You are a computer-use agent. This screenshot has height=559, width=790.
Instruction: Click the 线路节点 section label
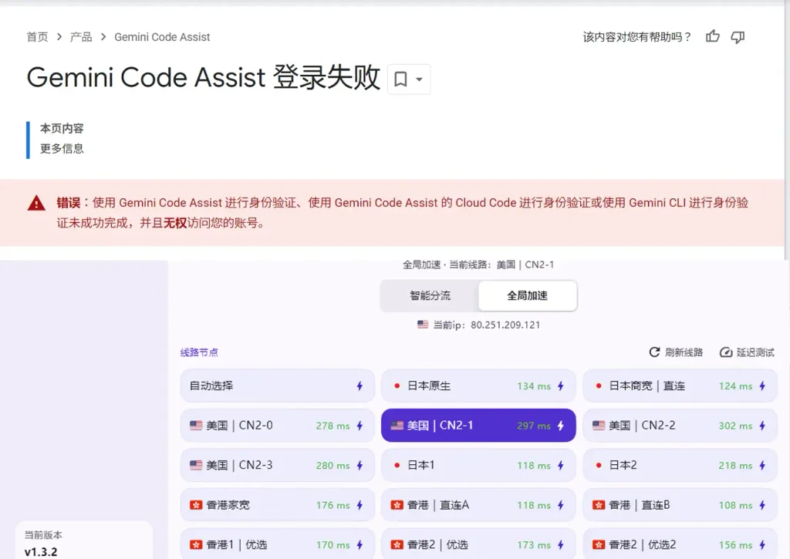(199, 352)
